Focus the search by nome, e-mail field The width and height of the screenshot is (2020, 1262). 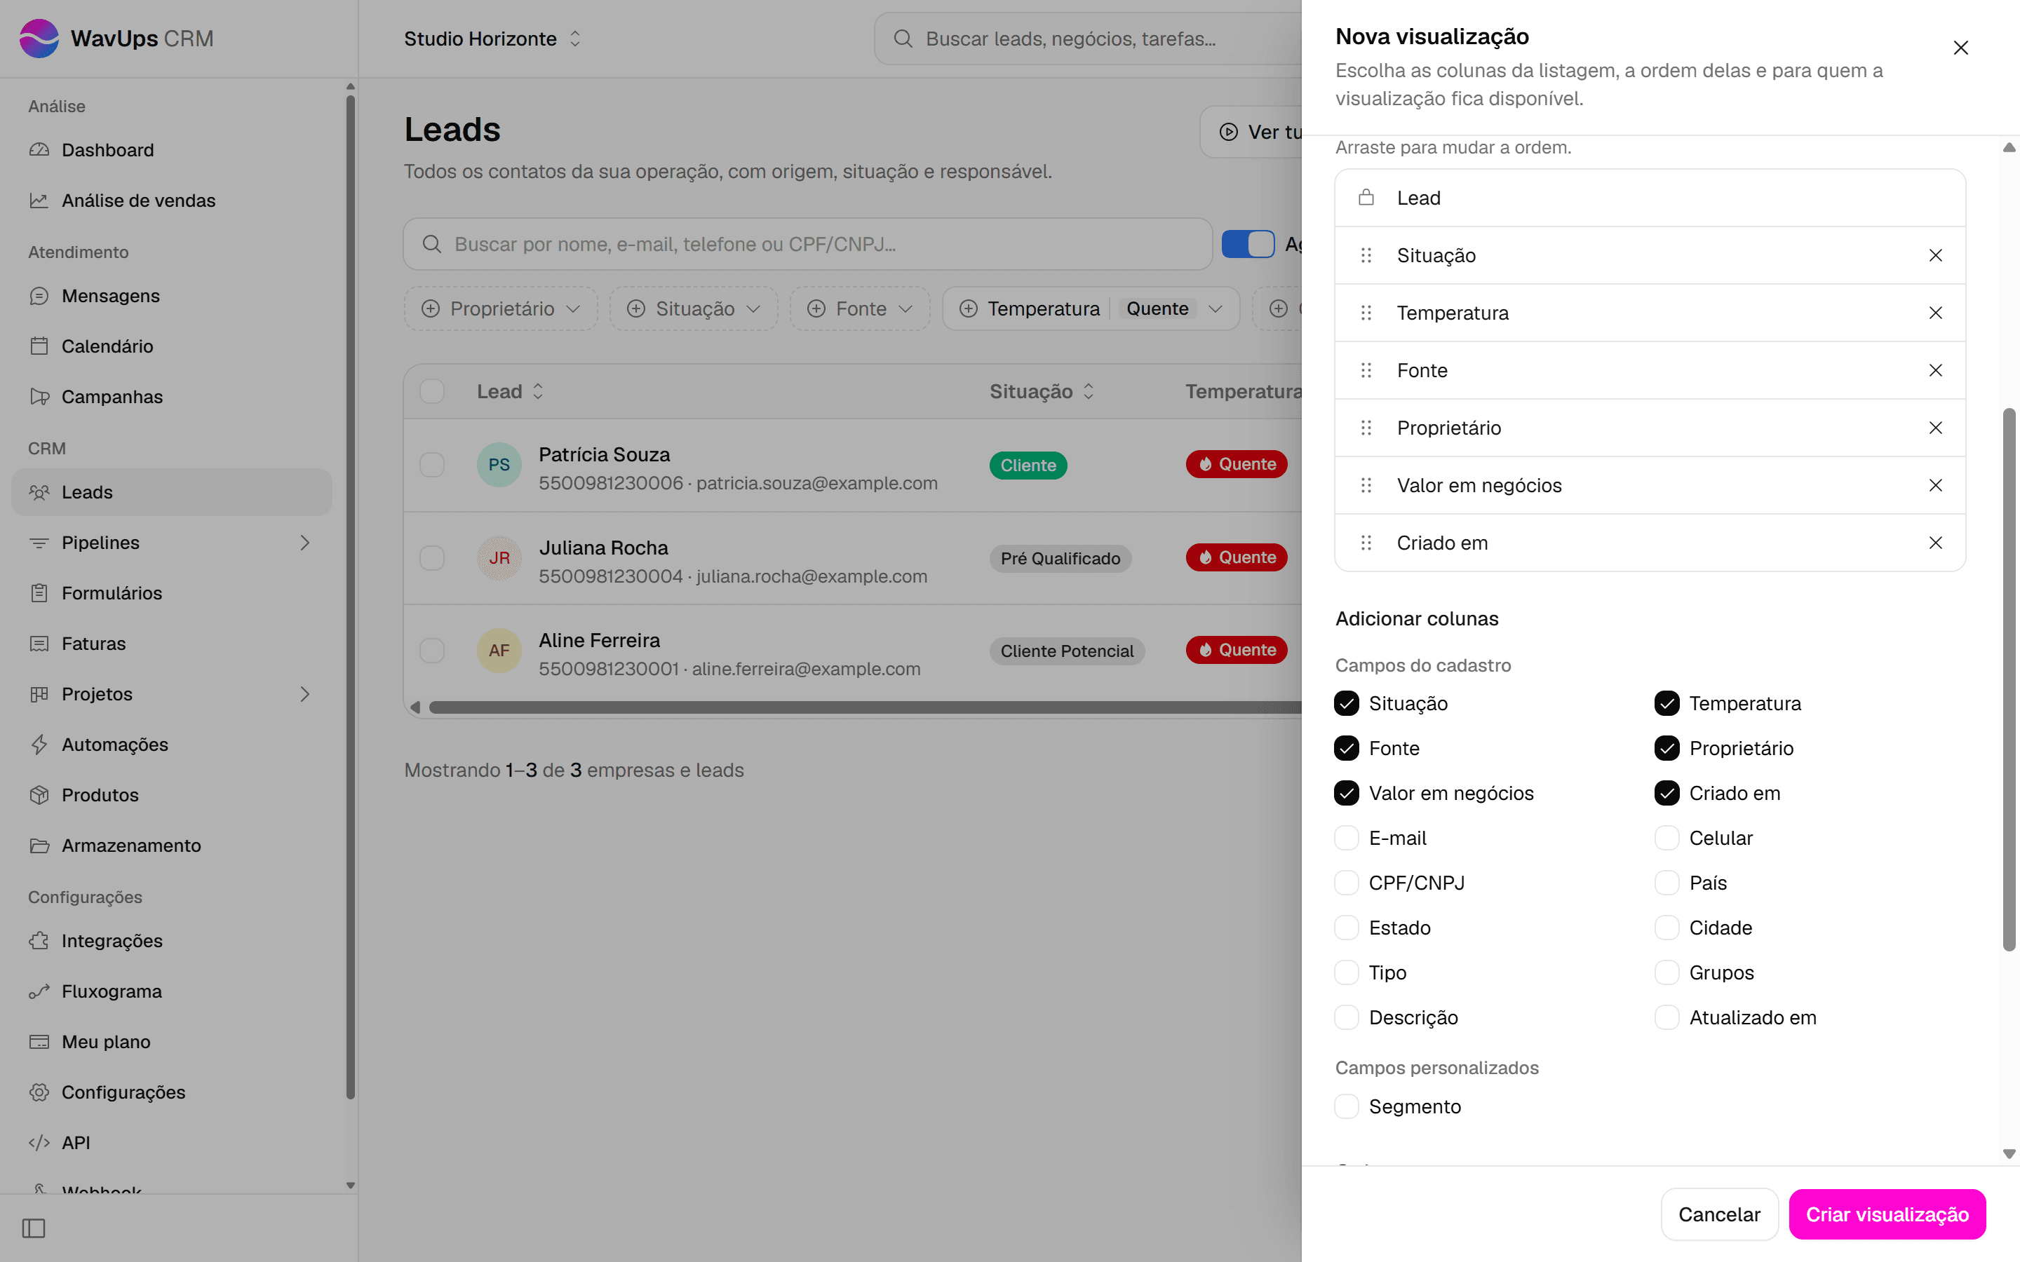pyautogui.click(x=808, y=245)
